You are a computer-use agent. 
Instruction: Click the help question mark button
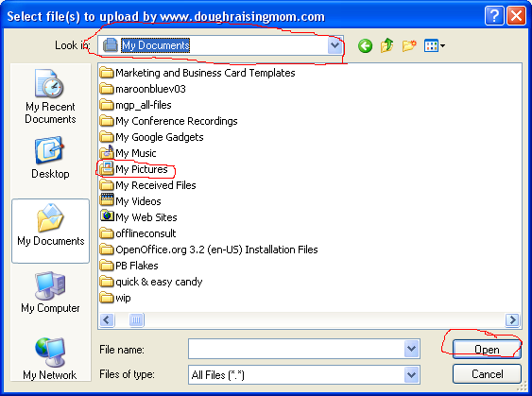point(494,16)
